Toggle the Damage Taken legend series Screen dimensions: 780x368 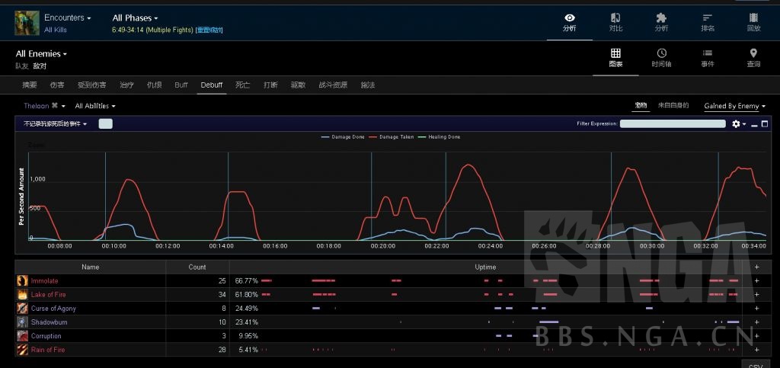click(392, 137)
